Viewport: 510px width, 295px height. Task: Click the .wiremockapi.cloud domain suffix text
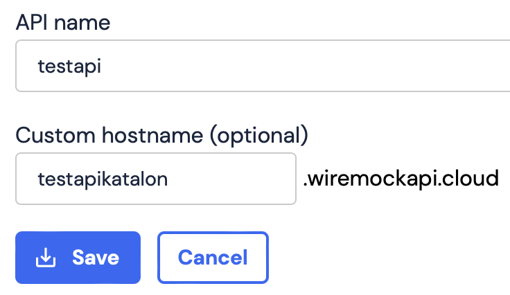point(401,179)
